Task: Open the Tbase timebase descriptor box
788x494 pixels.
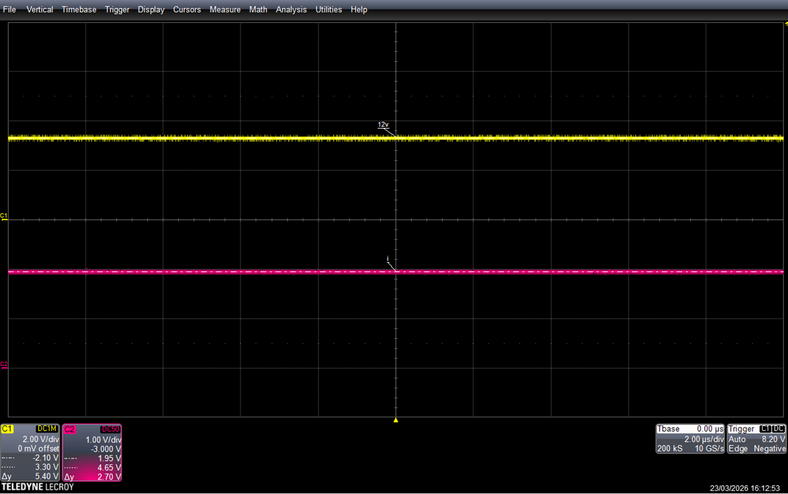Action: 690,439
